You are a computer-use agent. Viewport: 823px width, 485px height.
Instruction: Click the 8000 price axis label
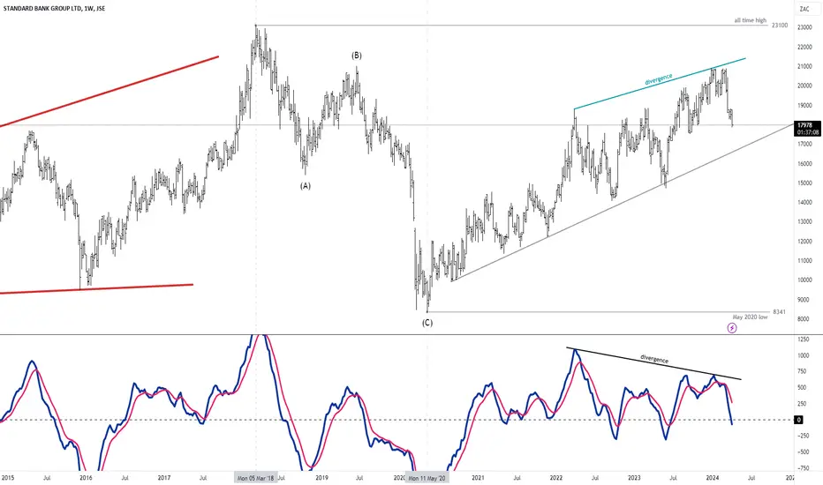(804, 319)
